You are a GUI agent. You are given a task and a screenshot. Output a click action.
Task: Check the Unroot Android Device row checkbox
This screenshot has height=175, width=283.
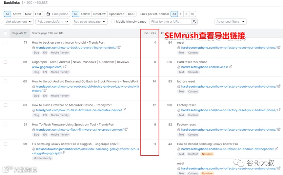[6, 81]
